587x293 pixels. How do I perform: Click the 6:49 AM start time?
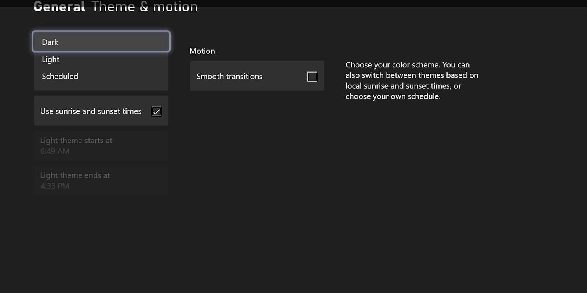[x=55, y=151]
